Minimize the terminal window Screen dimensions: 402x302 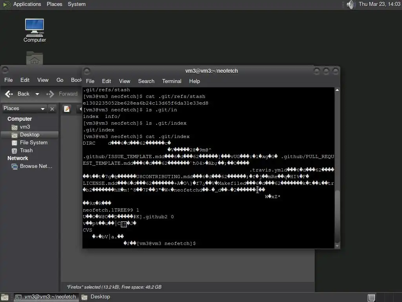point(317,71)
